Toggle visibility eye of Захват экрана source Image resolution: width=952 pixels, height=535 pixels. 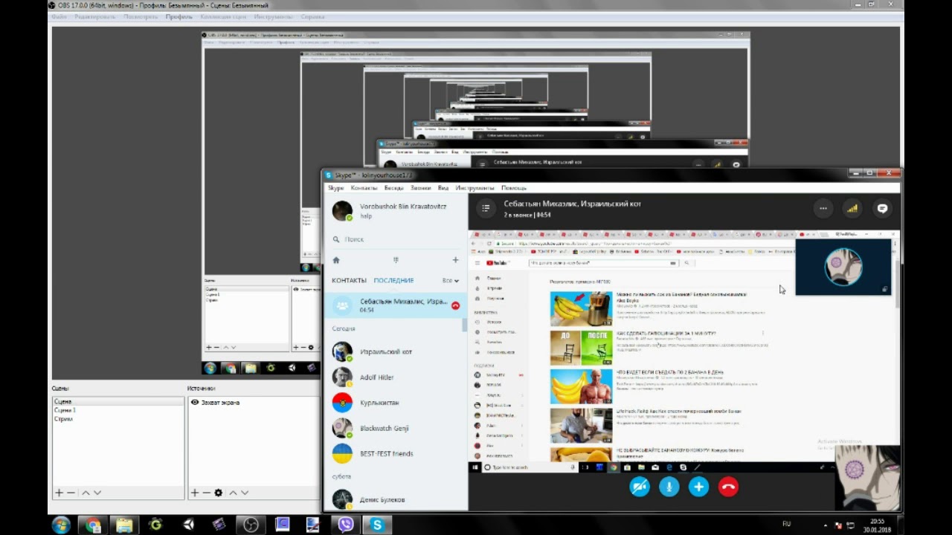194,402
